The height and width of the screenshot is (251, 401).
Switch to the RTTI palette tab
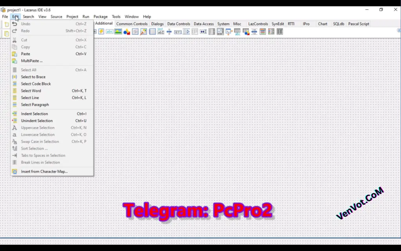291,24
